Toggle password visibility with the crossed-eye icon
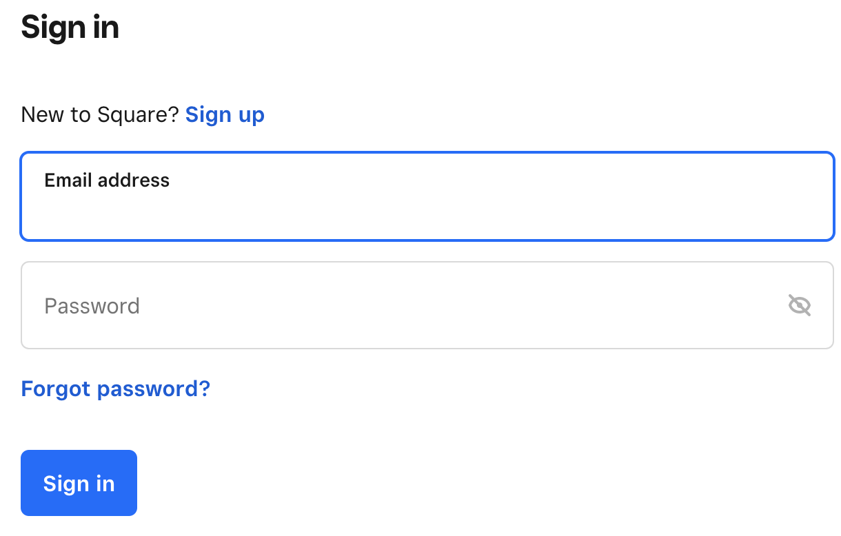 (x=799, y=305)
